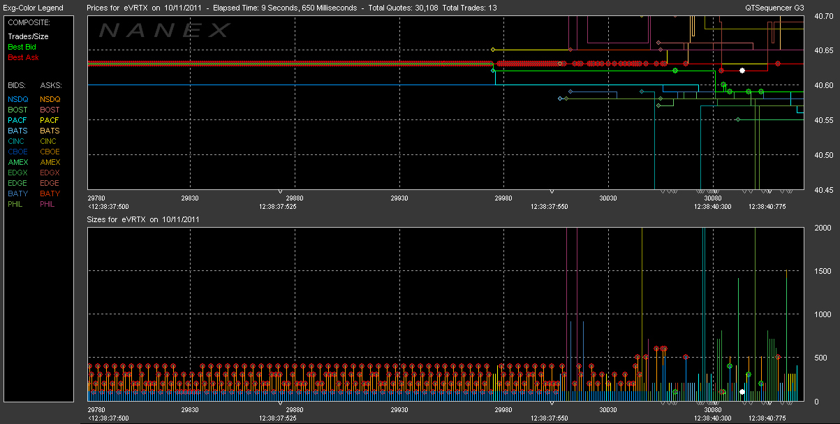The width and height of the screenshot is (840, 424).
Task: Click CINC in the ASKS column
Action: [50, 141]
